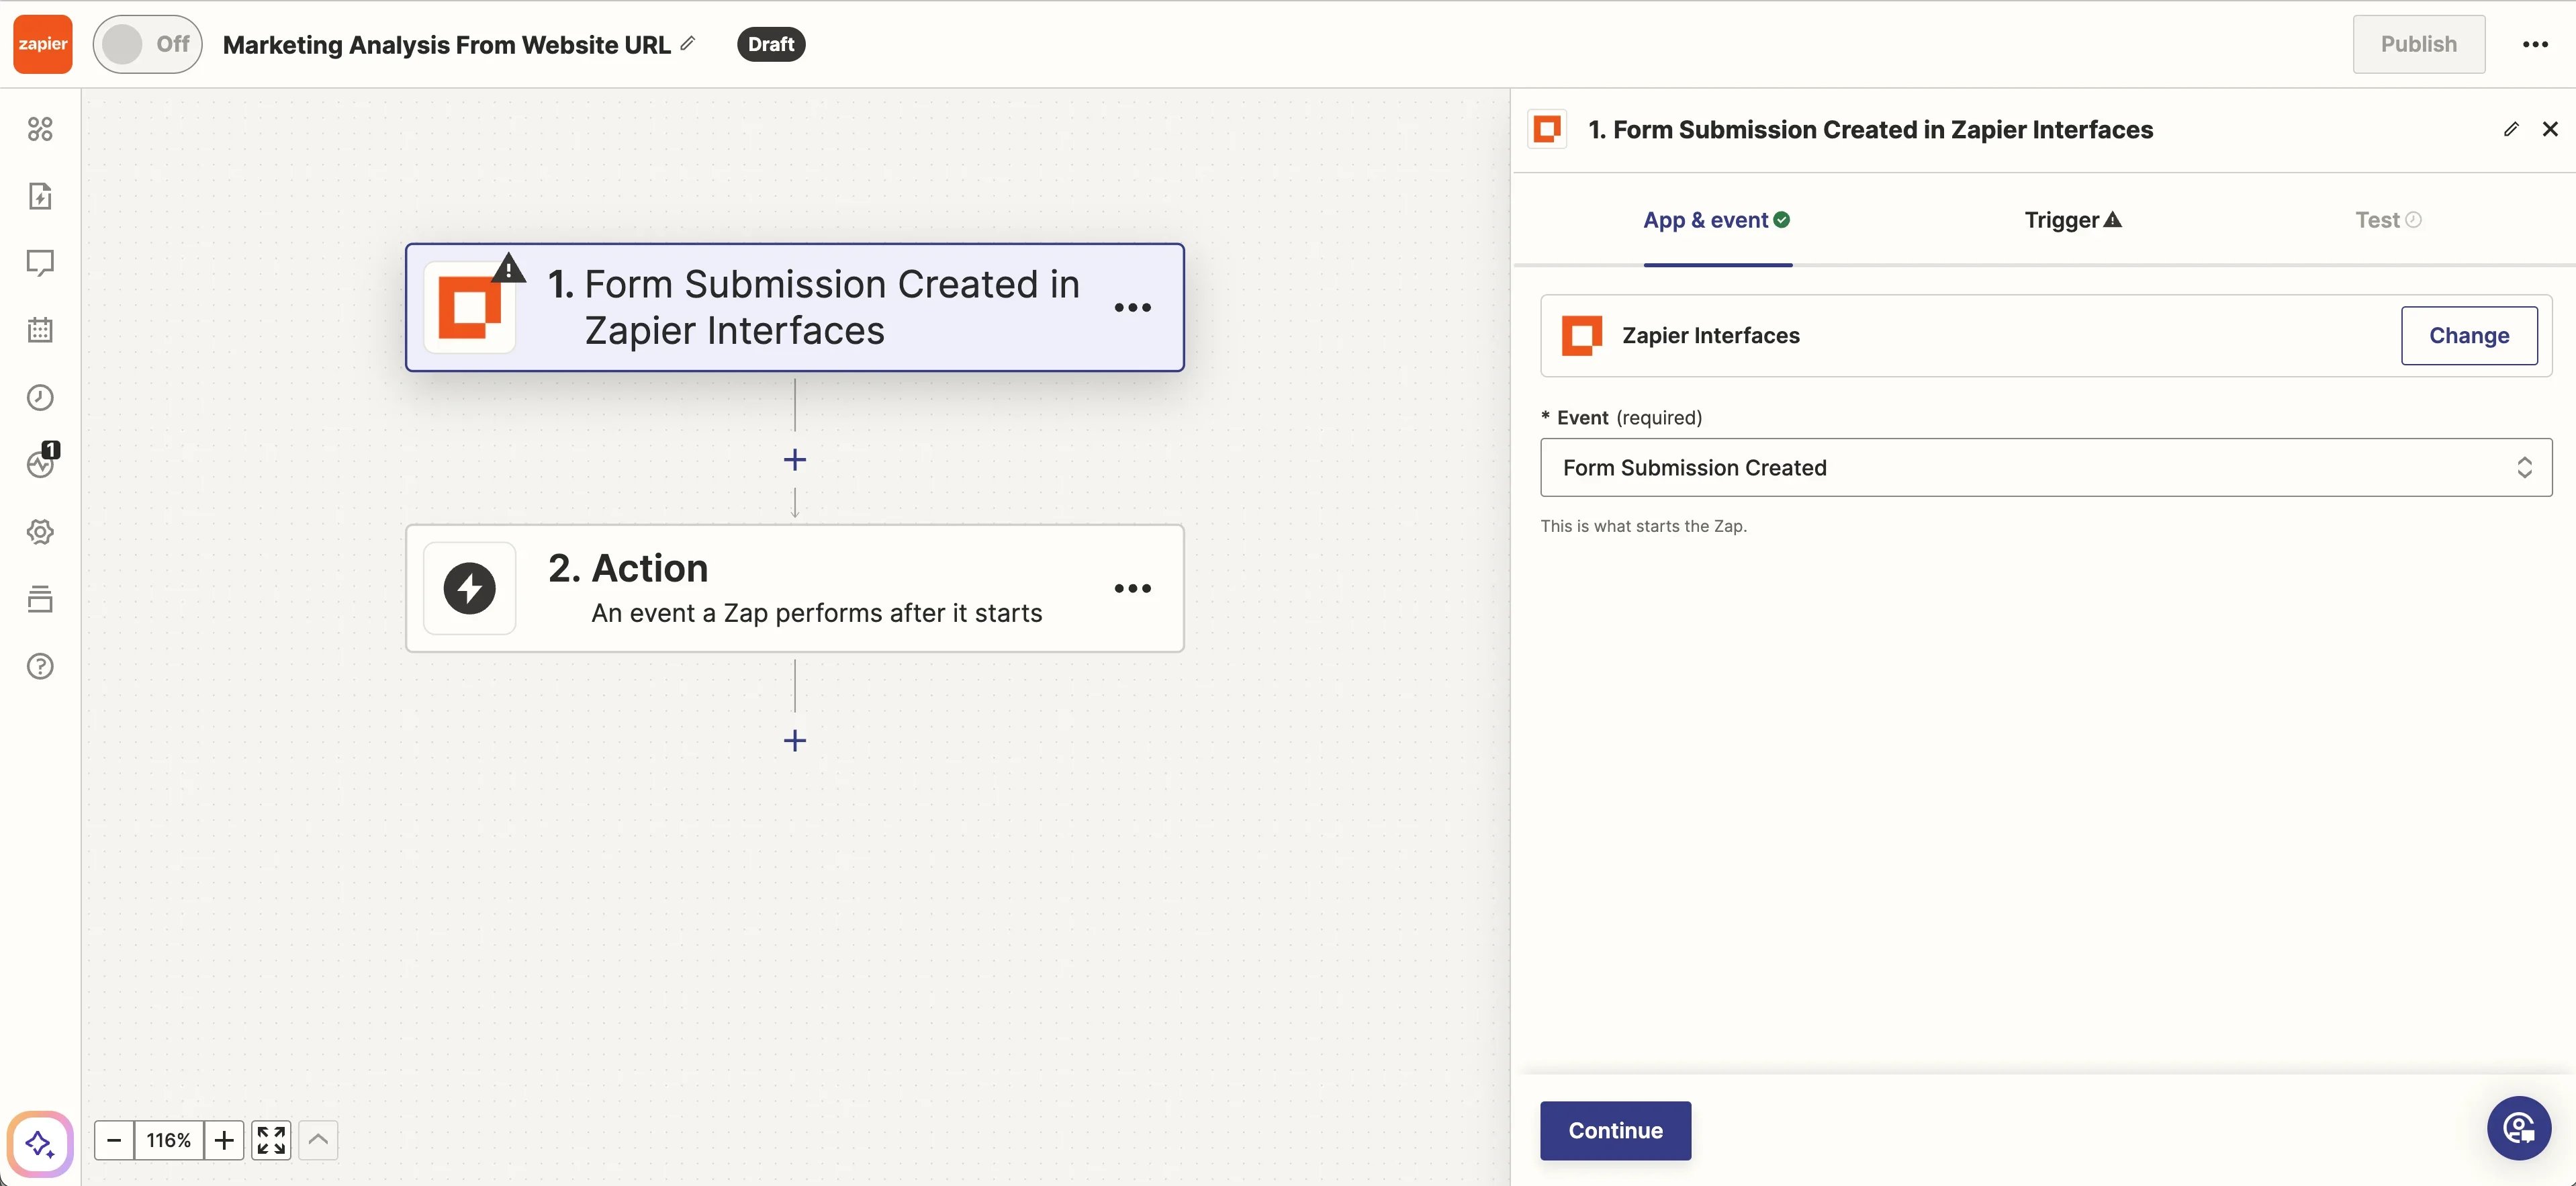Expand the Event dropdown field
Image resolution: width=2576 pixels, height=1186 pixels.
click(2045, 467)
